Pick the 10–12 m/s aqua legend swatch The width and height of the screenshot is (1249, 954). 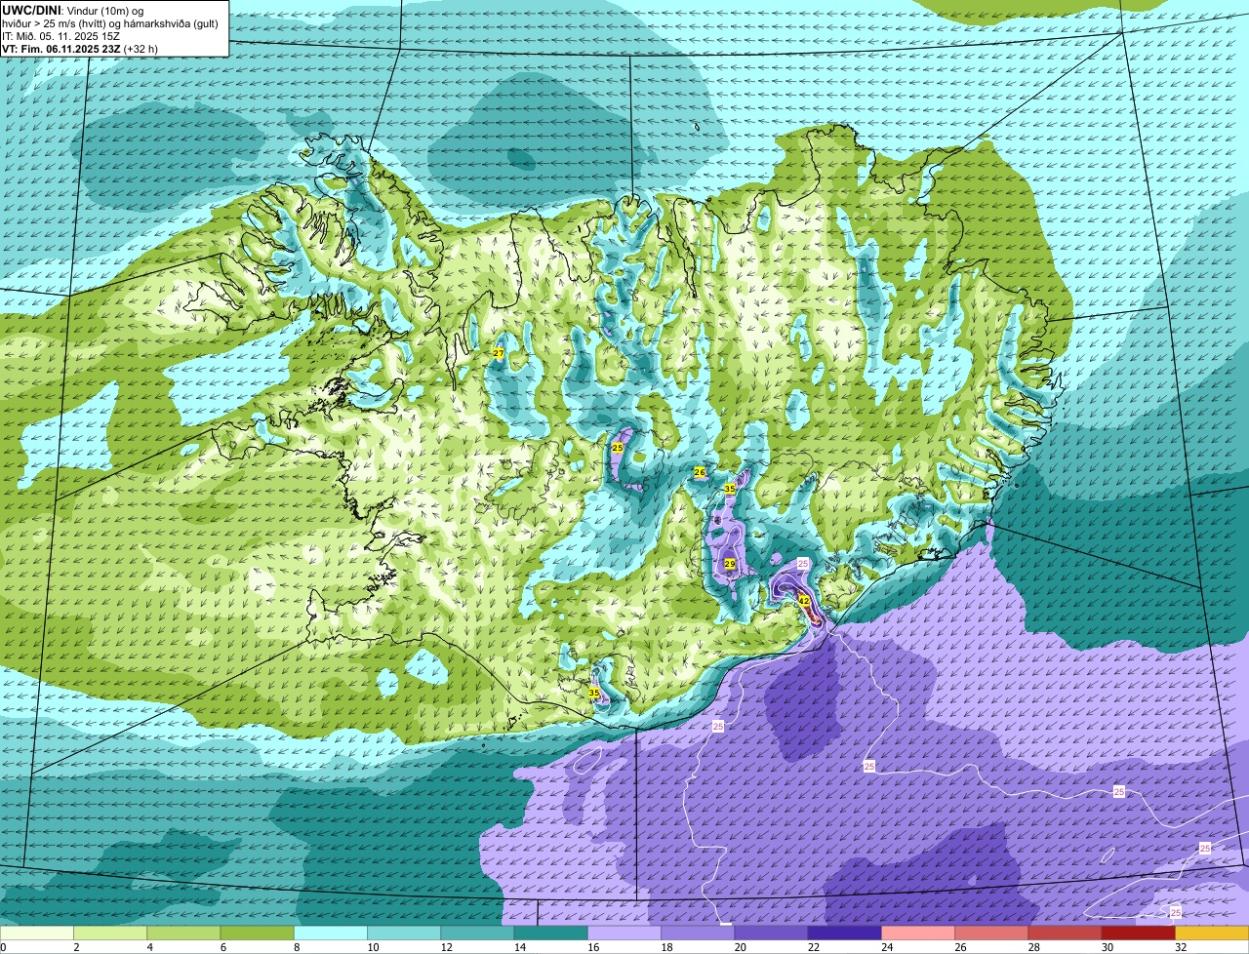[x=404, y=933]
